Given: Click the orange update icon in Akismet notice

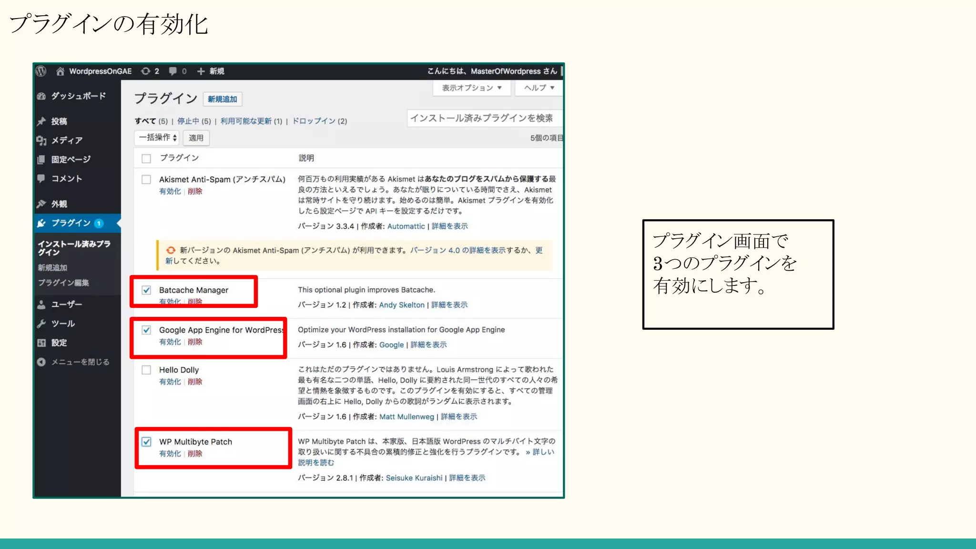Looking at the screenshot, I should pyautogui.click(x=171, y=250).
